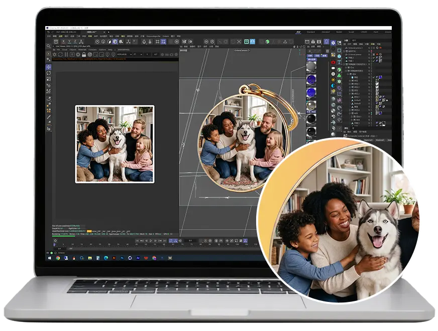Click the timeline playhead at frame 0
Screen dimensions: 438x331
(54, 245)
